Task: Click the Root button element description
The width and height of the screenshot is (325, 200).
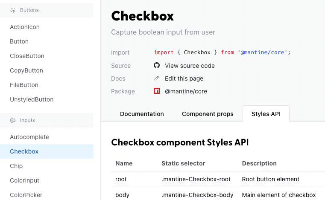Action: click(271, 179)
